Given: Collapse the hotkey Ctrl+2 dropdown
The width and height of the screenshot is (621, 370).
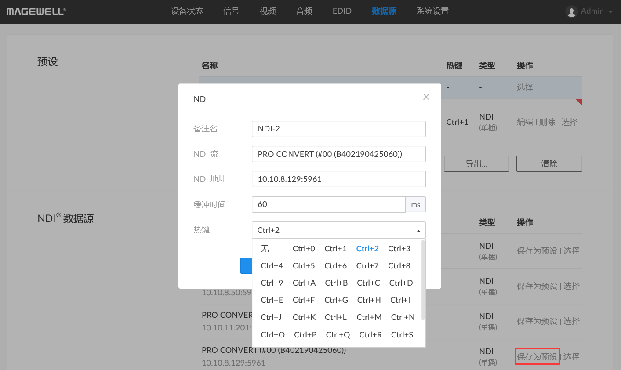Looking at the screenshot, I should coord(418,230).
